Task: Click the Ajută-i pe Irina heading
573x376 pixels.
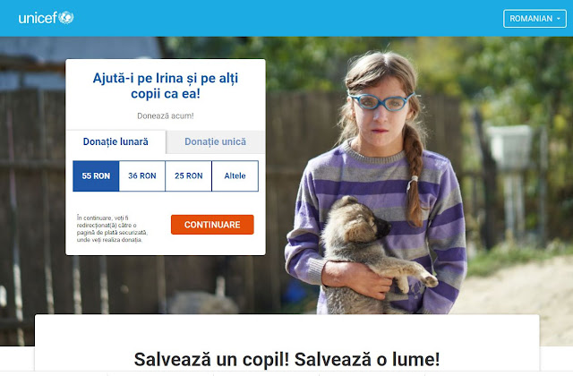Action: click(x=166, y=86)
